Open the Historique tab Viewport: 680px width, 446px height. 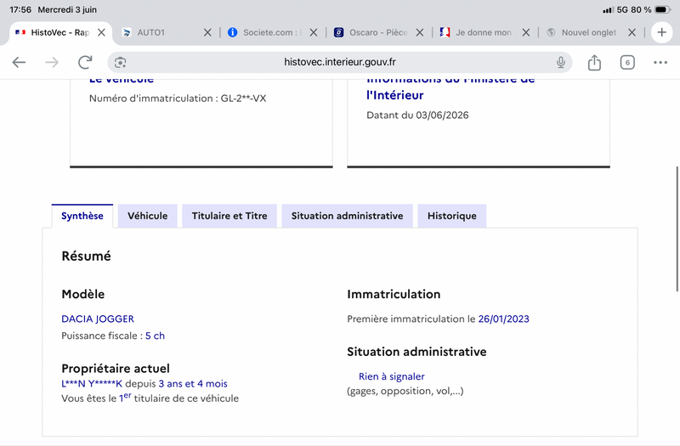coord(452,216)
